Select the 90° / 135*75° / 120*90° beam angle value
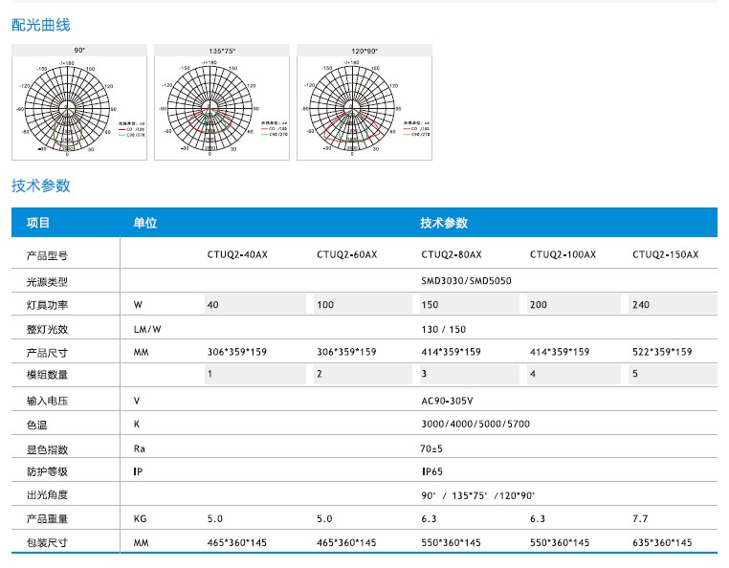Image resolution: width=729 pixels, height=568 pixels. coord(478,495)
